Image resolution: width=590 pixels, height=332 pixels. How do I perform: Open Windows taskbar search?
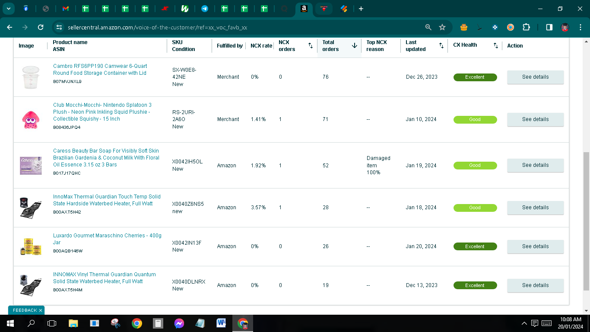31,323
